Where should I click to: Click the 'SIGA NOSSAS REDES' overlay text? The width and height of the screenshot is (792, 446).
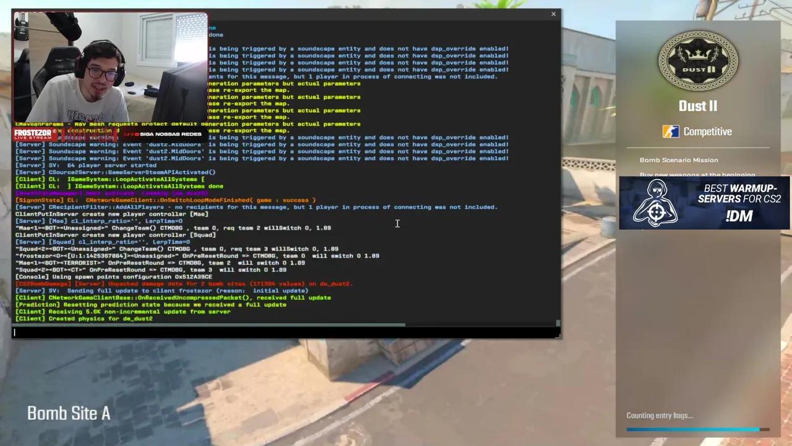click(x=170, y=134)
